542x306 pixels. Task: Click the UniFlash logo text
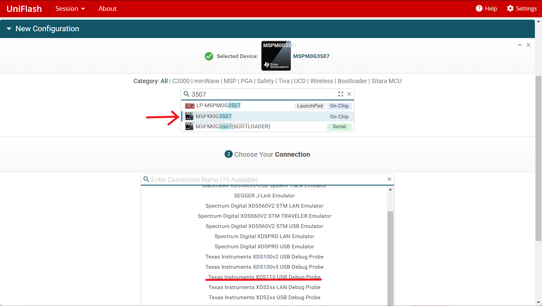24,9
